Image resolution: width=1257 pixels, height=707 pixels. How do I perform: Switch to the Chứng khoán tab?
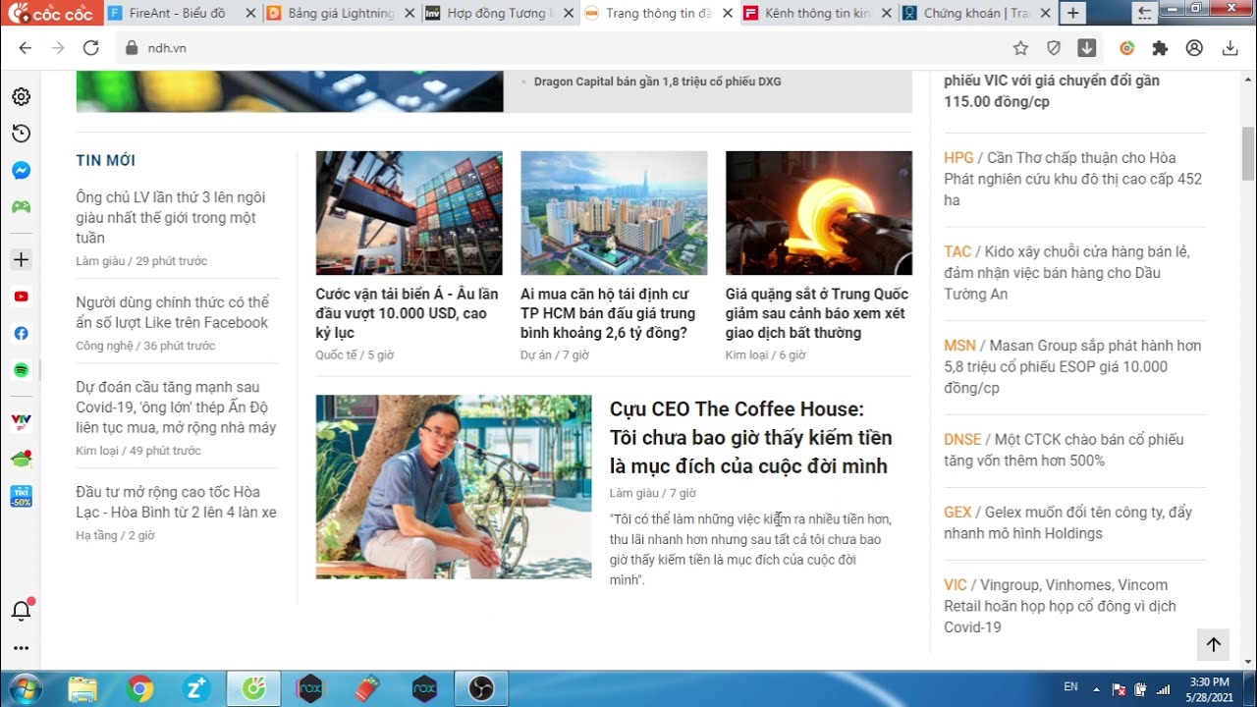977,14
